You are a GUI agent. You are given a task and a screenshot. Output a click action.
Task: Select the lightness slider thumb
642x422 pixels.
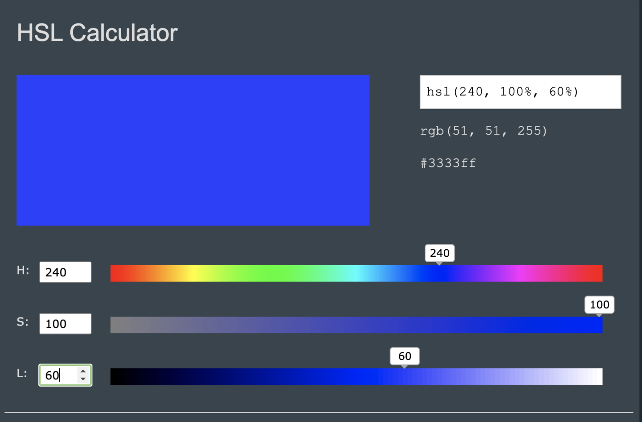coord(404,376)
